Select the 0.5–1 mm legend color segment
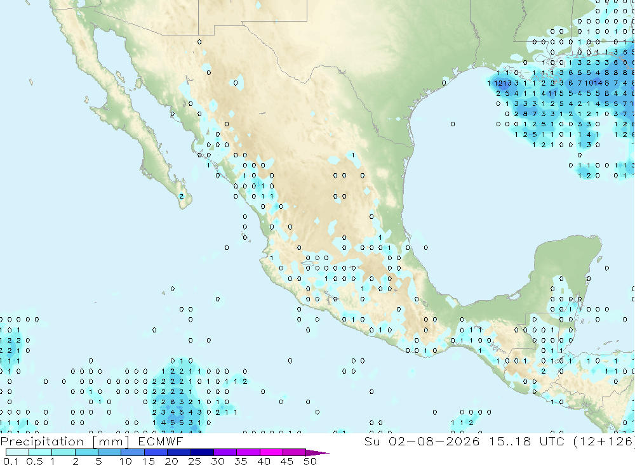 41,452
